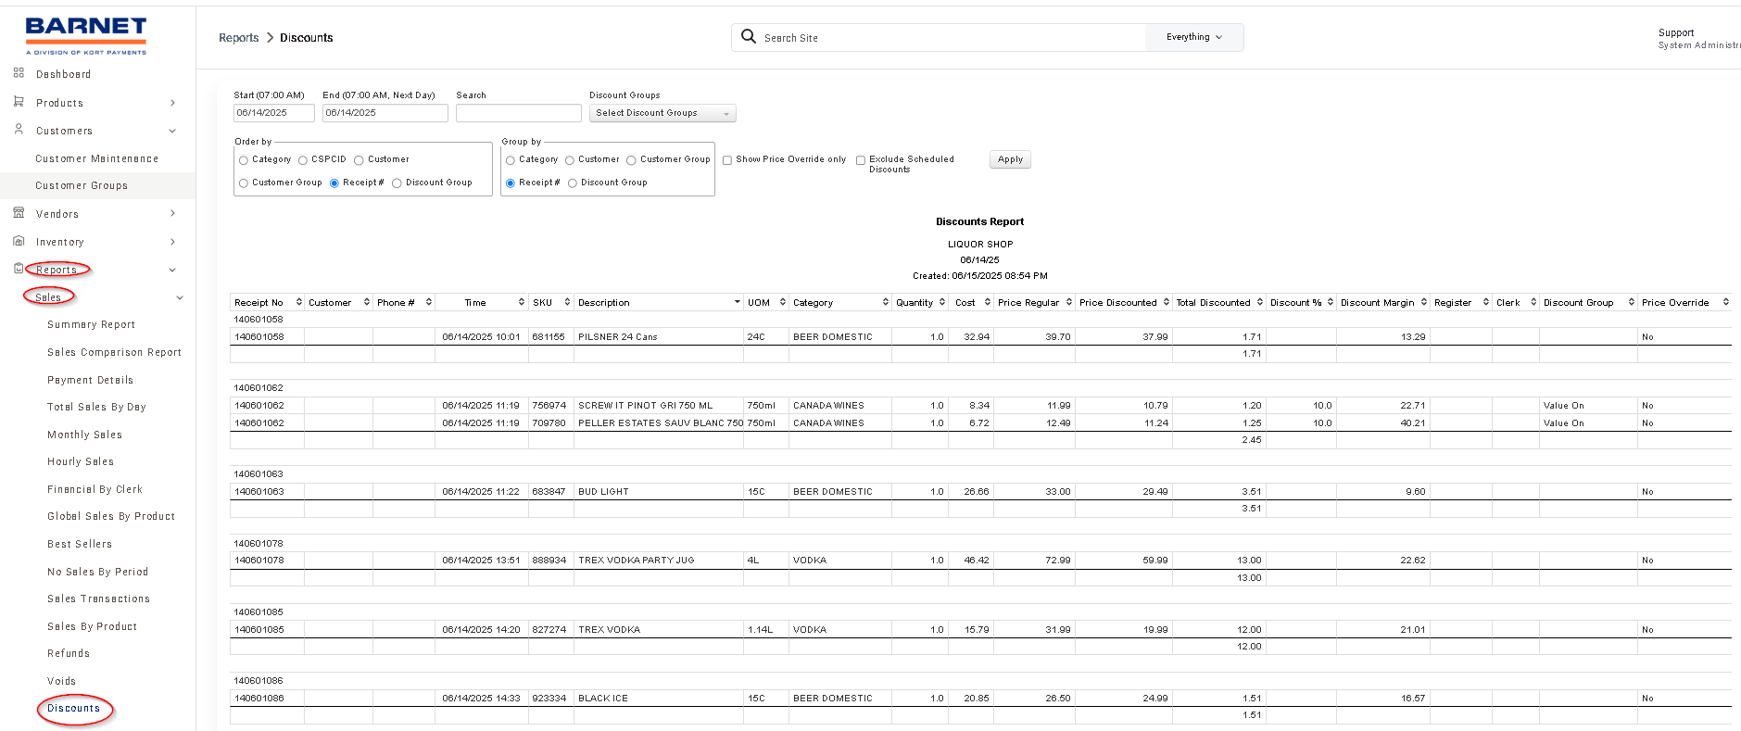
Task: Click the Barnet logo
Action: click(x=86, y=36)
